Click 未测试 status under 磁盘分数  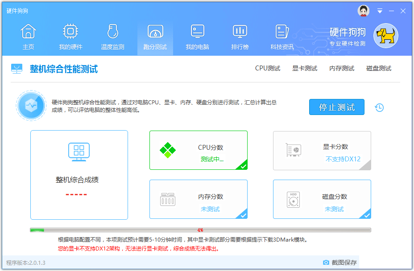click(334, 209)
